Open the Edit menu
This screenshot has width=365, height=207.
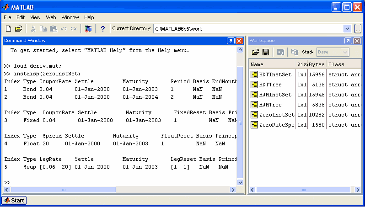pyautogui.click(x=21, y=17)
